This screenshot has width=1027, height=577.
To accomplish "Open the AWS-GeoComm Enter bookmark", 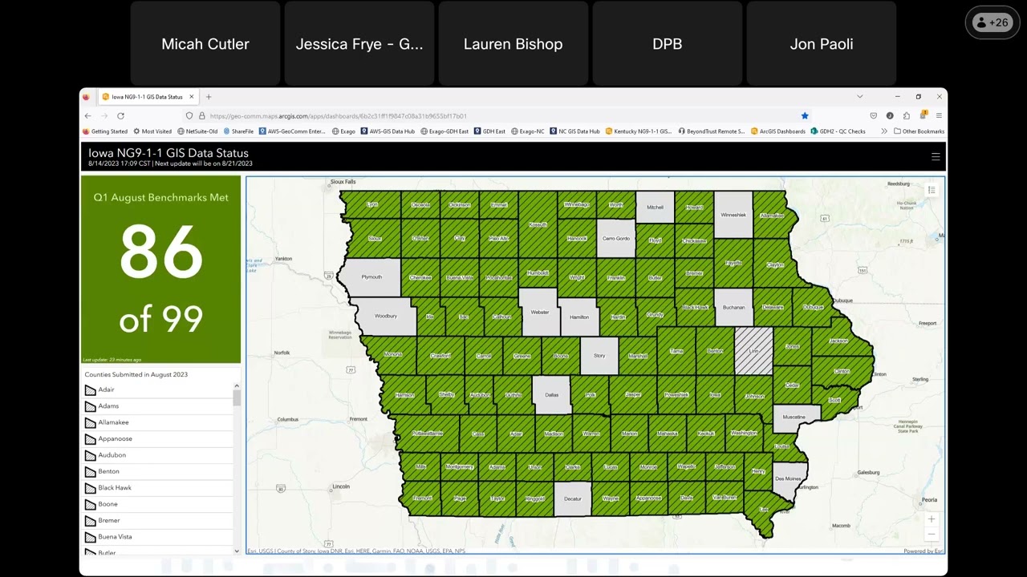I will coord(292,131).
